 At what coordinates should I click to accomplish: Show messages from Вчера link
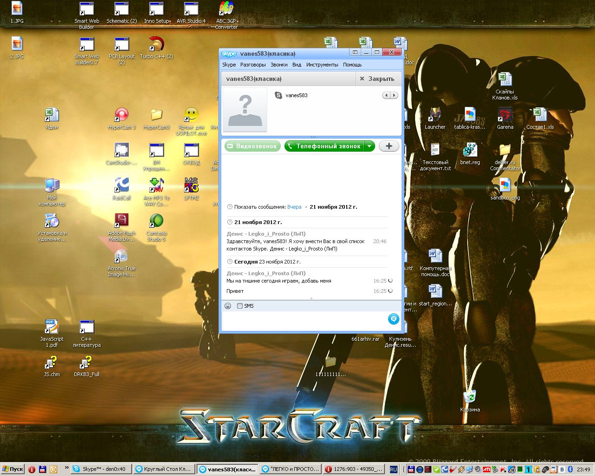[x=294, y=207]
